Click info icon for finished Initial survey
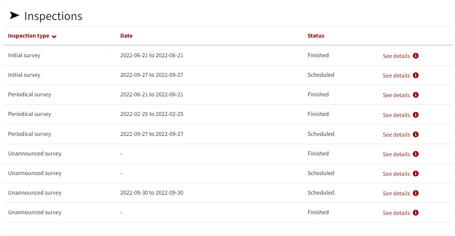455x236 pixels. click(416, 56)
